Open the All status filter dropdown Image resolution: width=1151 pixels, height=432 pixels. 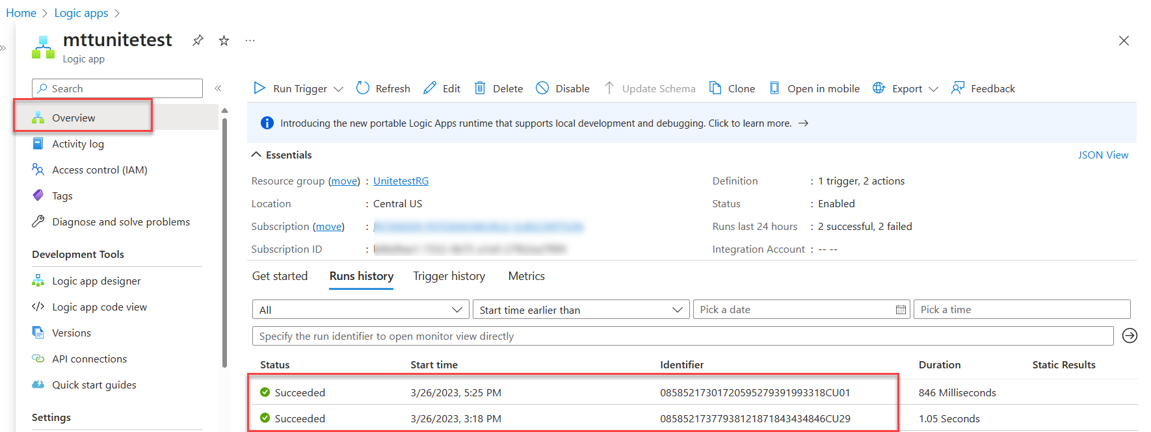click(x=360, y=310)
